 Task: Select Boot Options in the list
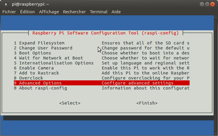35,53
